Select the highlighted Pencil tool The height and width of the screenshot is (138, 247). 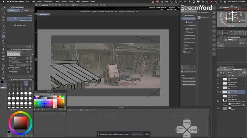[3, 36]
